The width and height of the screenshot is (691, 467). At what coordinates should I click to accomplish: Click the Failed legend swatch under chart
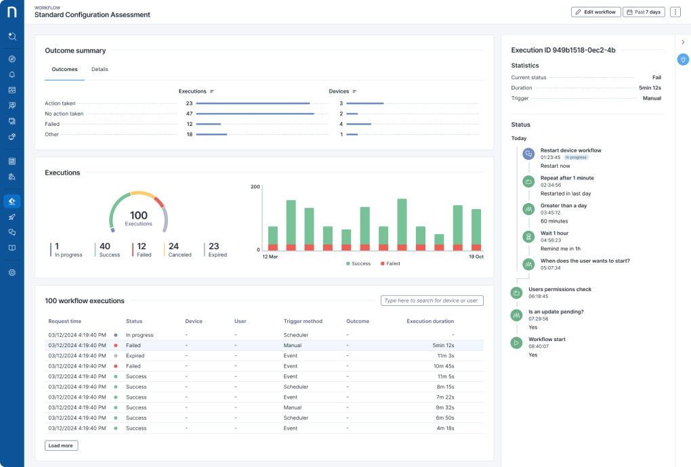tap(383, 263)
